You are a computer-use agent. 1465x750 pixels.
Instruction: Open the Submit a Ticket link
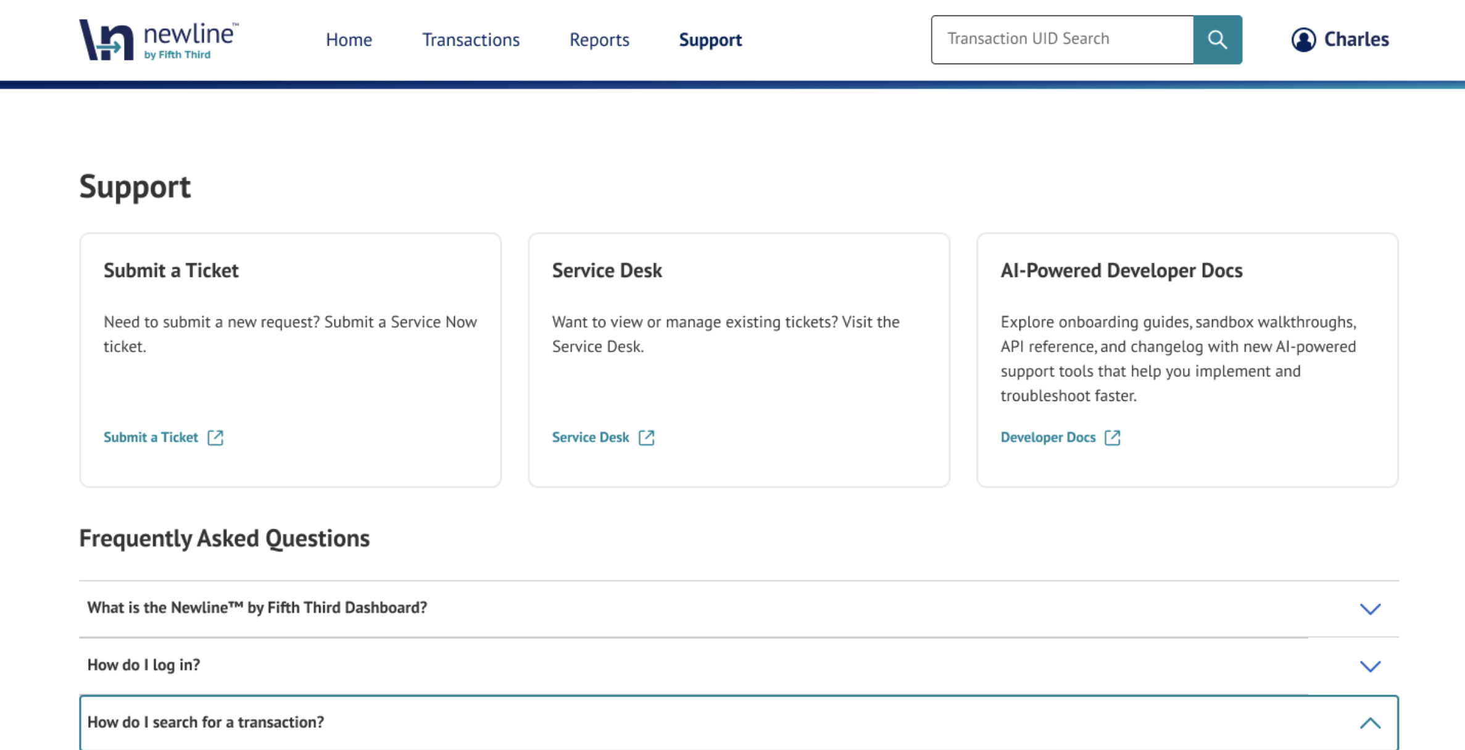pos(151,437)
